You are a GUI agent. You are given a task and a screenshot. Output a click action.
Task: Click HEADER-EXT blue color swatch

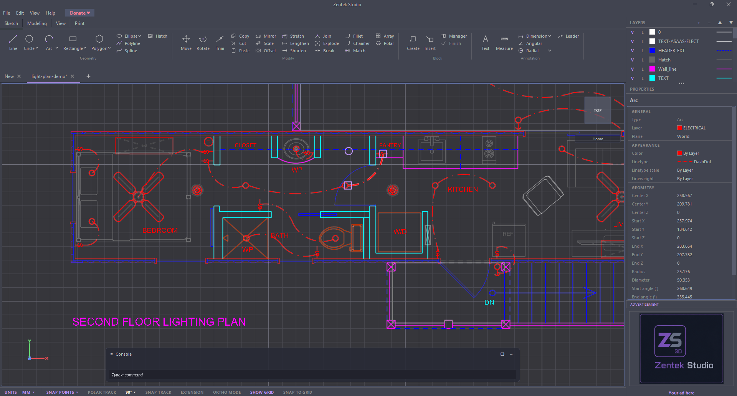pyautogui.click(x=652, y=50)
